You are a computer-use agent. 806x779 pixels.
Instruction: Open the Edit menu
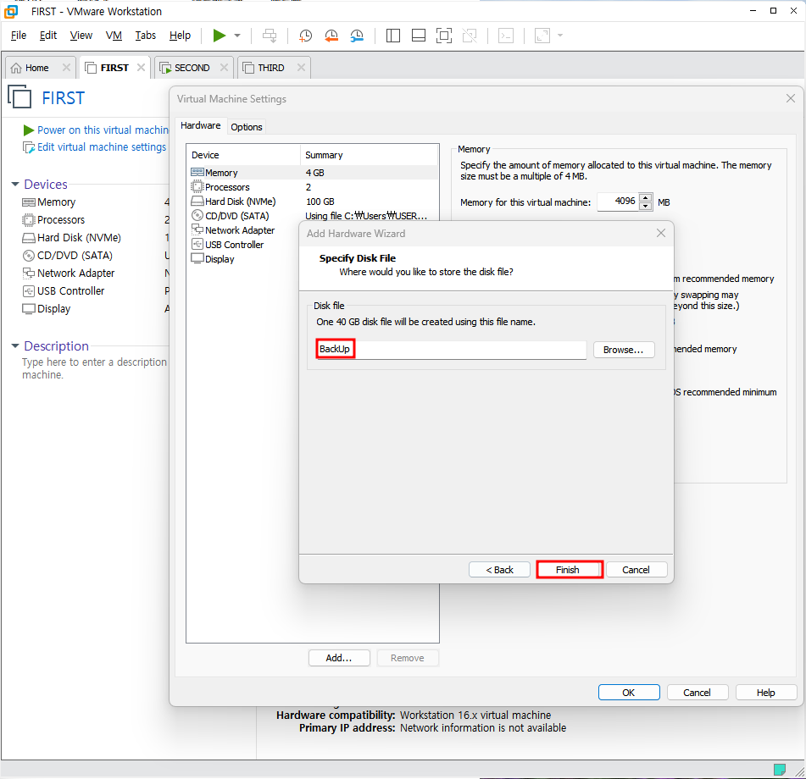[x=47, y=35]
